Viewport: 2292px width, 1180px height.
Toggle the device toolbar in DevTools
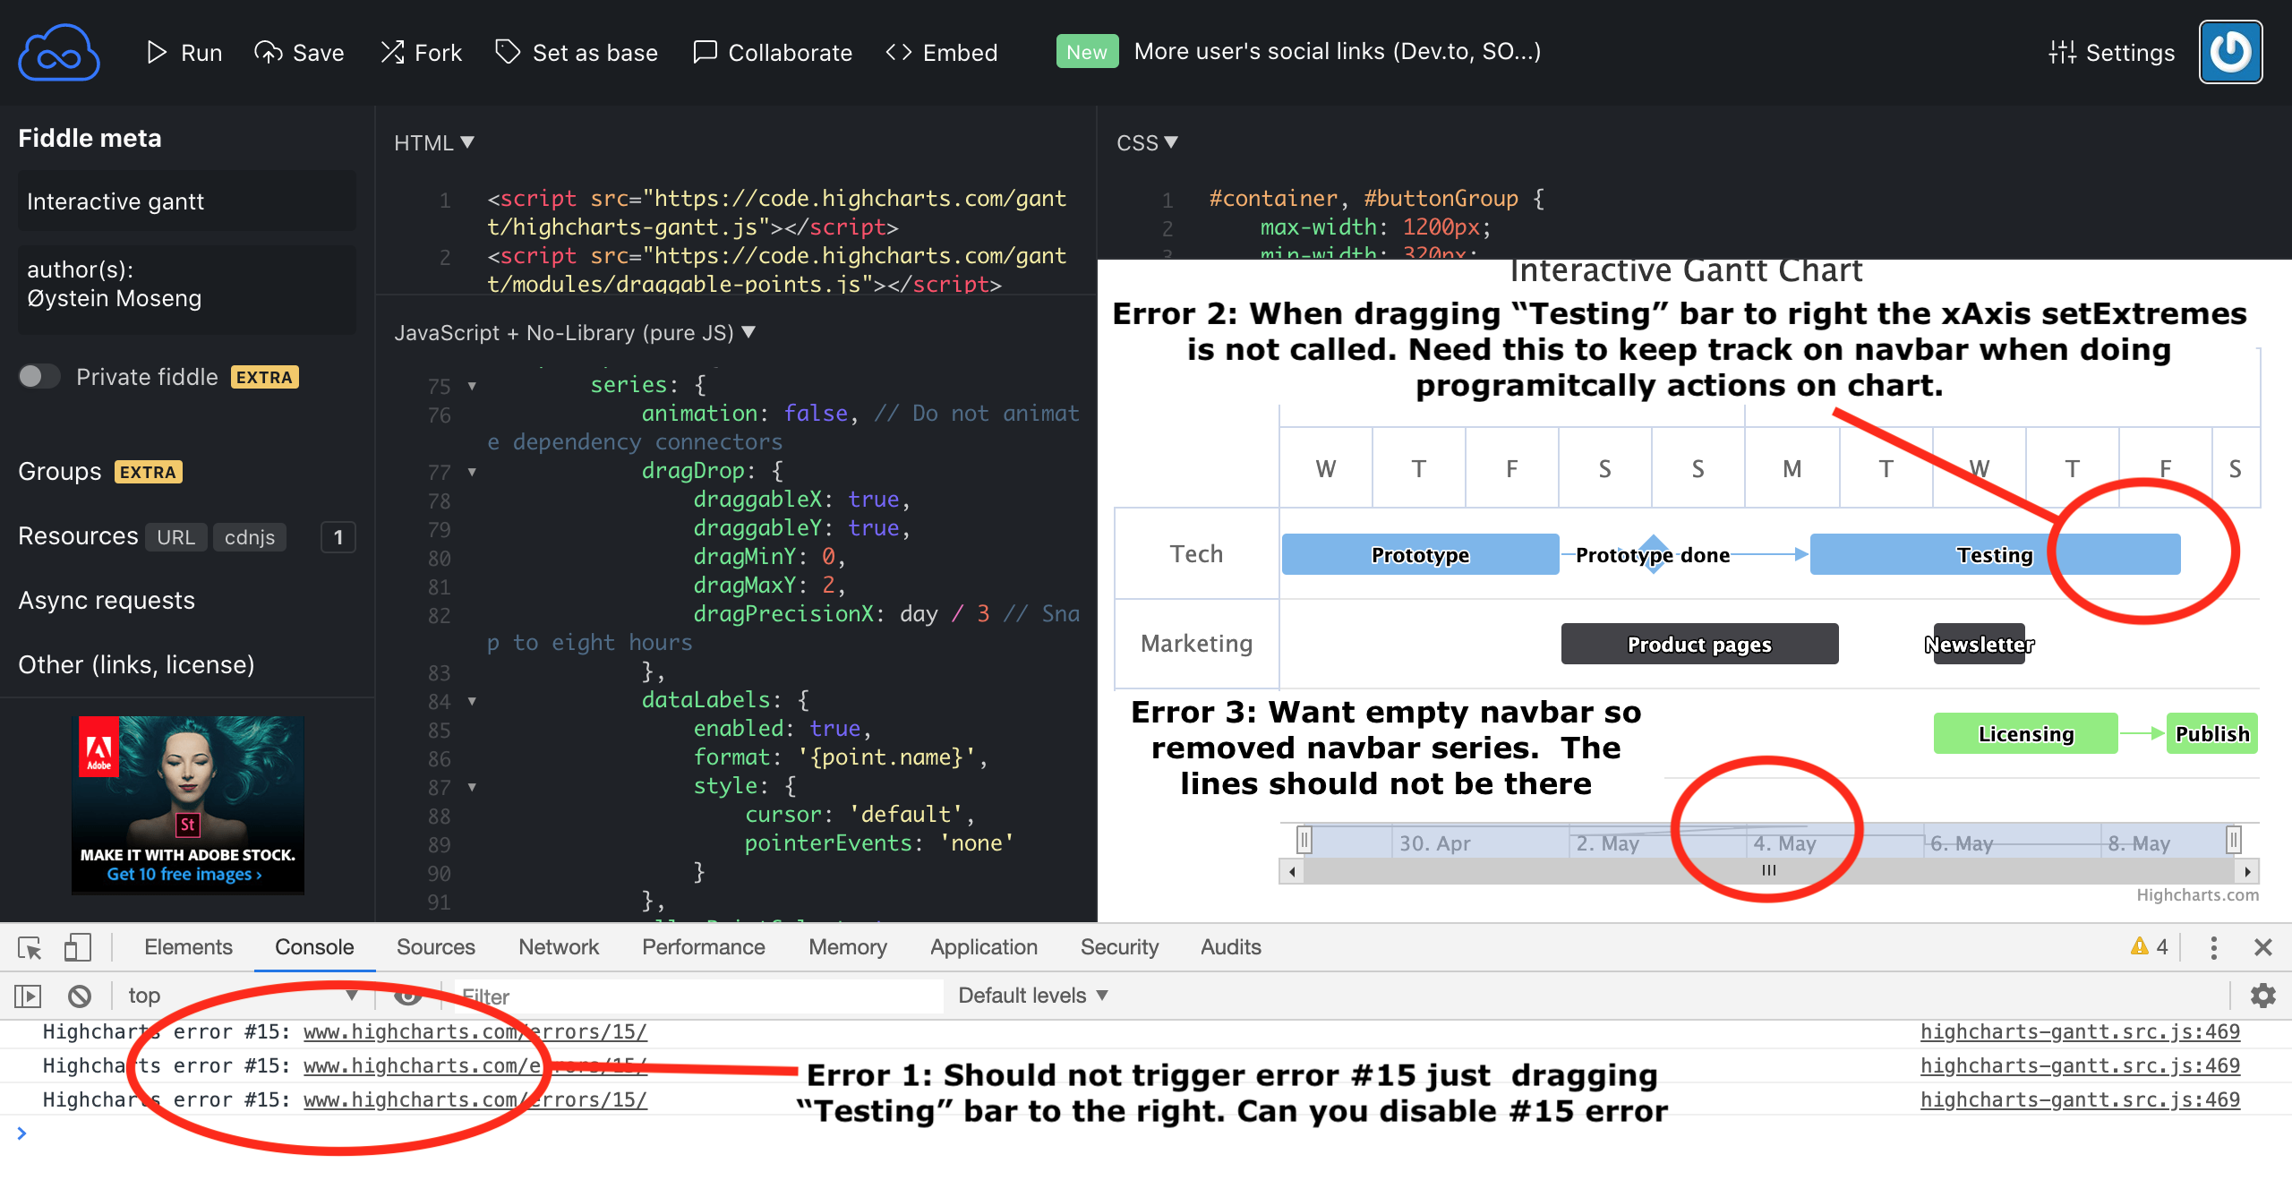(79, 946)
